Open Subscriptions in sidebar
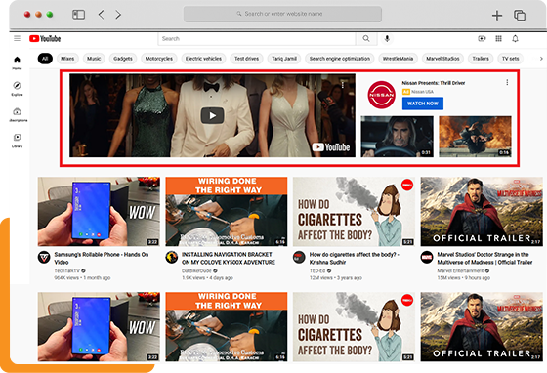Viewport: 547px width, 373px height. (18, 114)
